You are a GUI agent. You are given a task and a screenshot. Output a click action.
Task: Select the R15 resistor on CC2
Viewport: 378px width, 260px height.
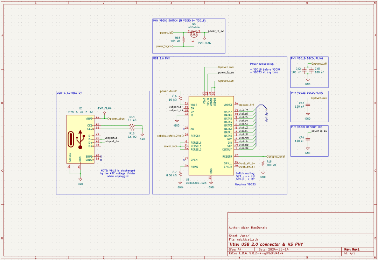tap(132, 129)
